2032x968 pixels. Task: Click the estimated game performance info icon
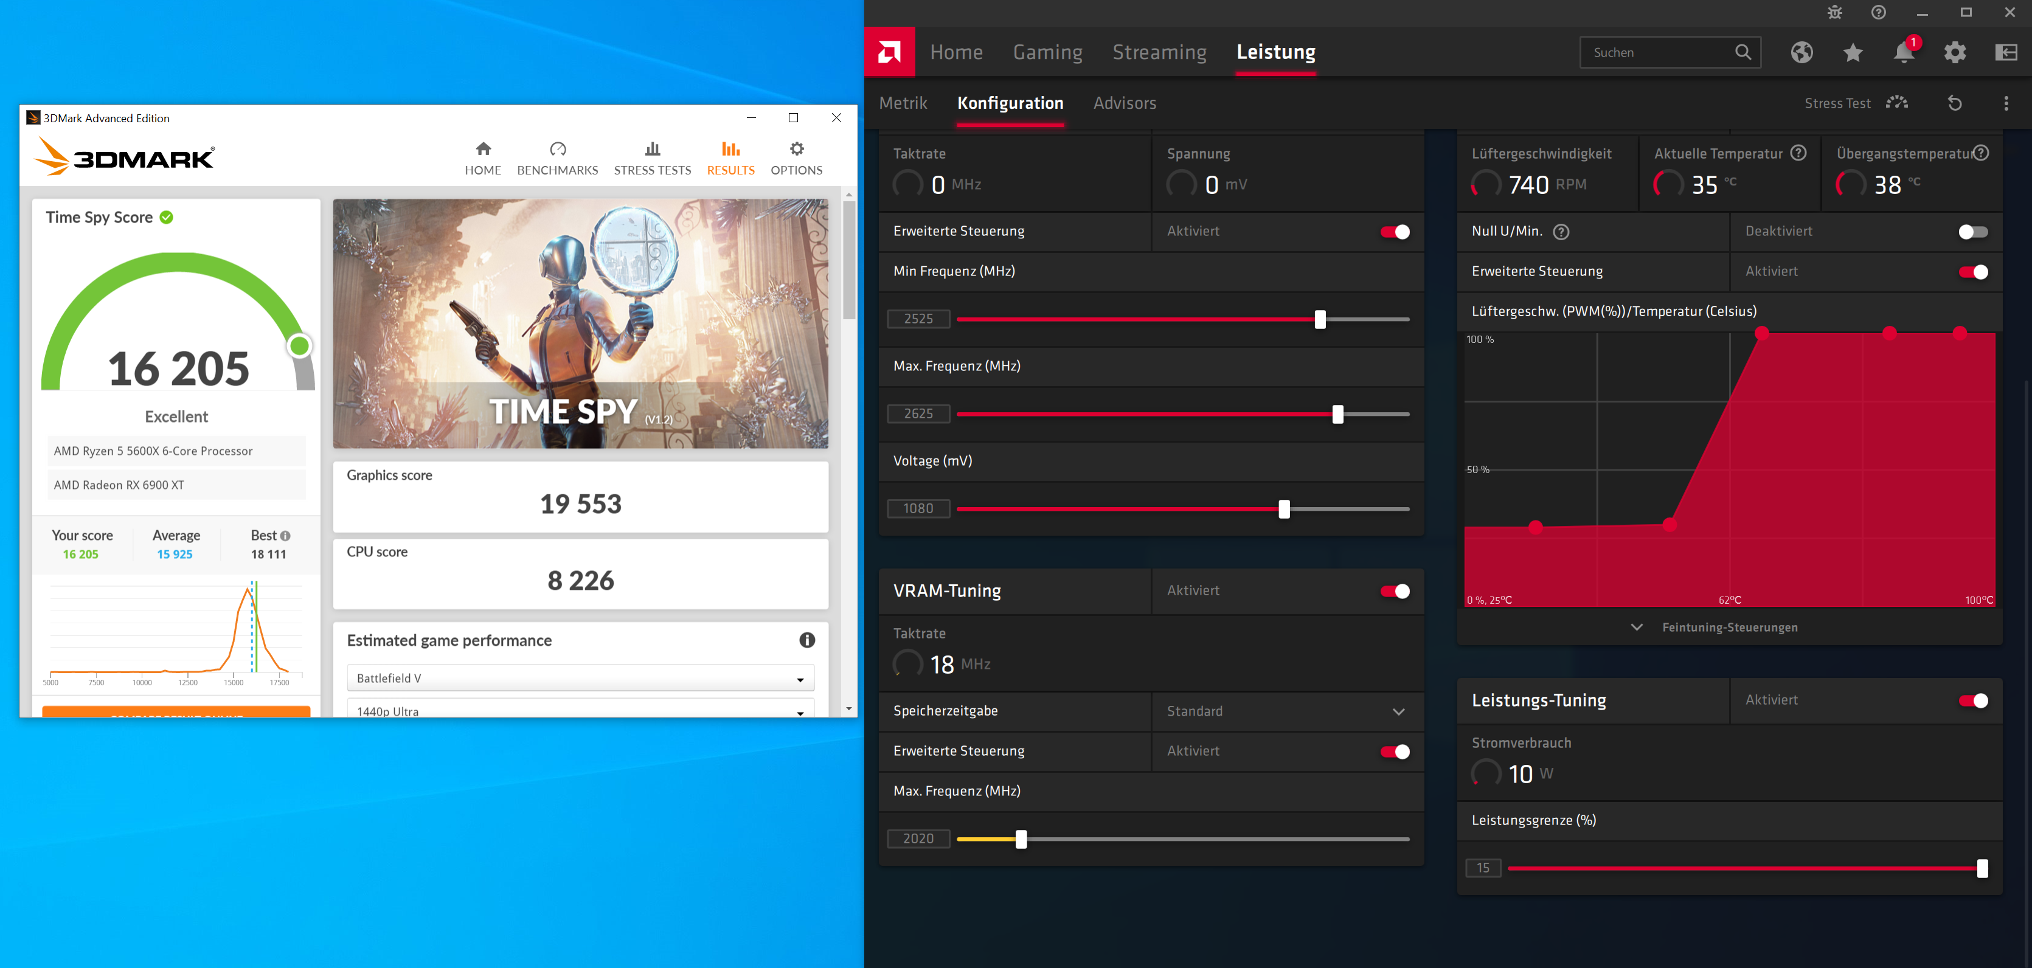coord(806,640)
